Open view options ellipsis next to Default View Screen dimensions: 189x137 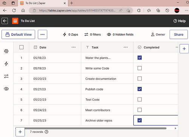click(x=42, y=35)
